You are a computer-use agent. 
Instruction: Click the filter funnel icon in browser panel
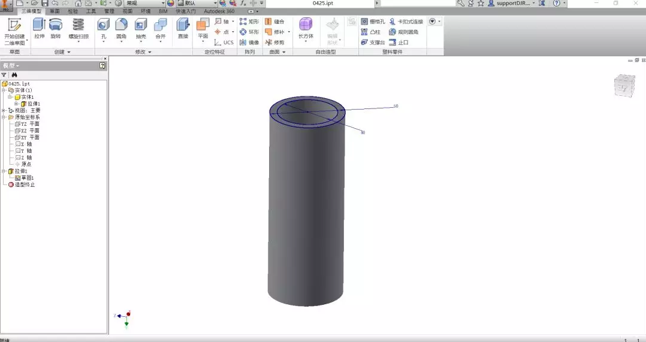click(x=4, y=75)
